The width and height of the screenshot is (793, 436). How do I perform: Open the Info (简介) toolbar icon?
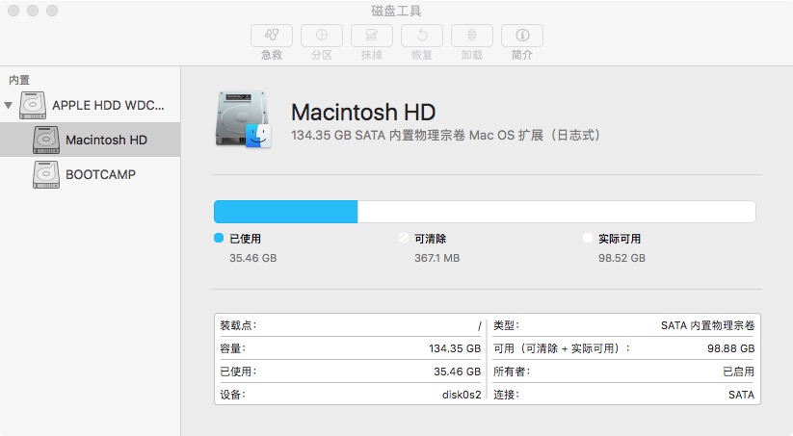tap(522, 36)
